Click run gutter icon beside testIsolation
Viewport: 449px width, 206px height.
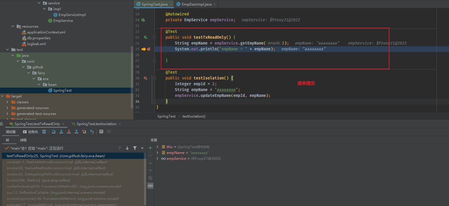click(x=145, y=78)
